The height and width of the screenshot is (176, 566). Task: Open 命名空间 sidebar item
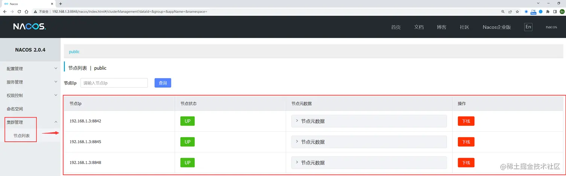[30, 109]
